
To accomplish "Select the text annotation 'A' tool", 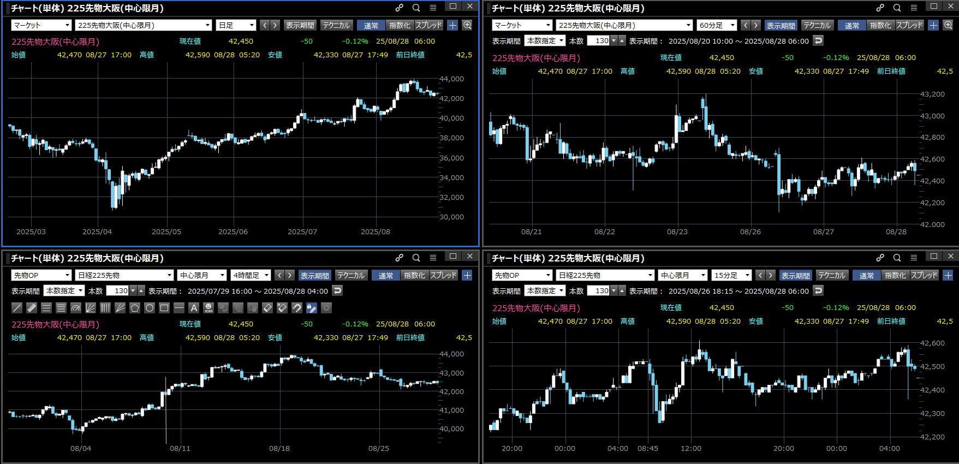I will tap(193, 308).
